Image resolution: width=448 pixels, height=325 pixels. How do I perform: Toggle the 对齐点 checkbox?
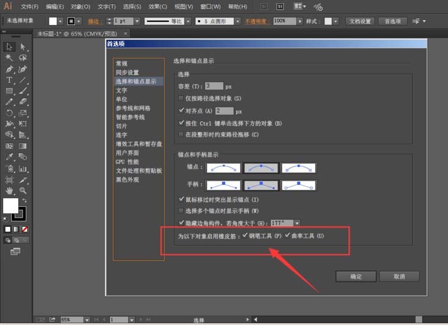pos(181,111)
